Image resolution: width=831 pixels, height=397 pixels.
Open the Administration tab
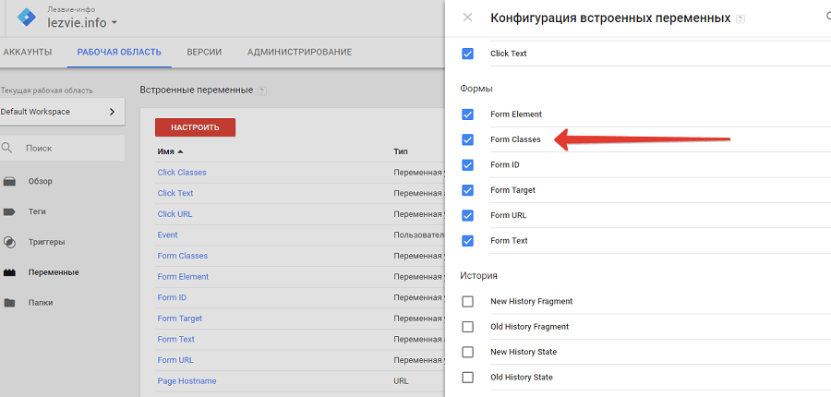pos(299,52)
